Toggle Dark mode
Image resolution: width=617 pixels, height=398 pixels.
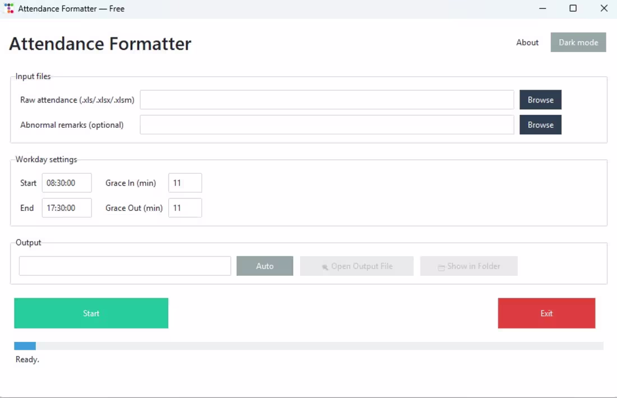tap(578, 43)
